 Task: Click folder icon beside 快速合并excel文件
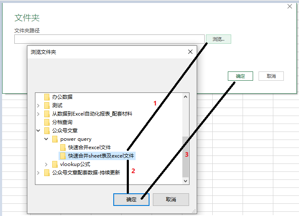click(x=63, y=148)
